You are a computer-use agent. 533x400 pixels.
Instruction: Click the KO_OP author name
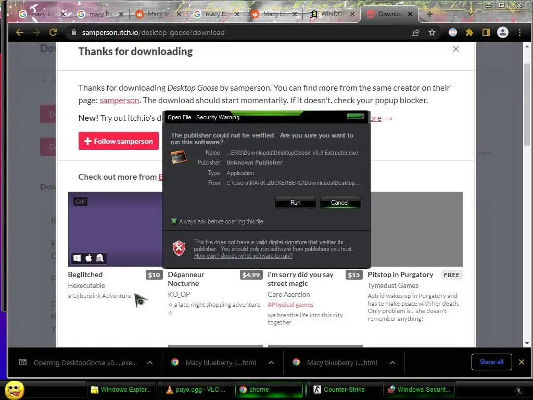pos(179,294)
